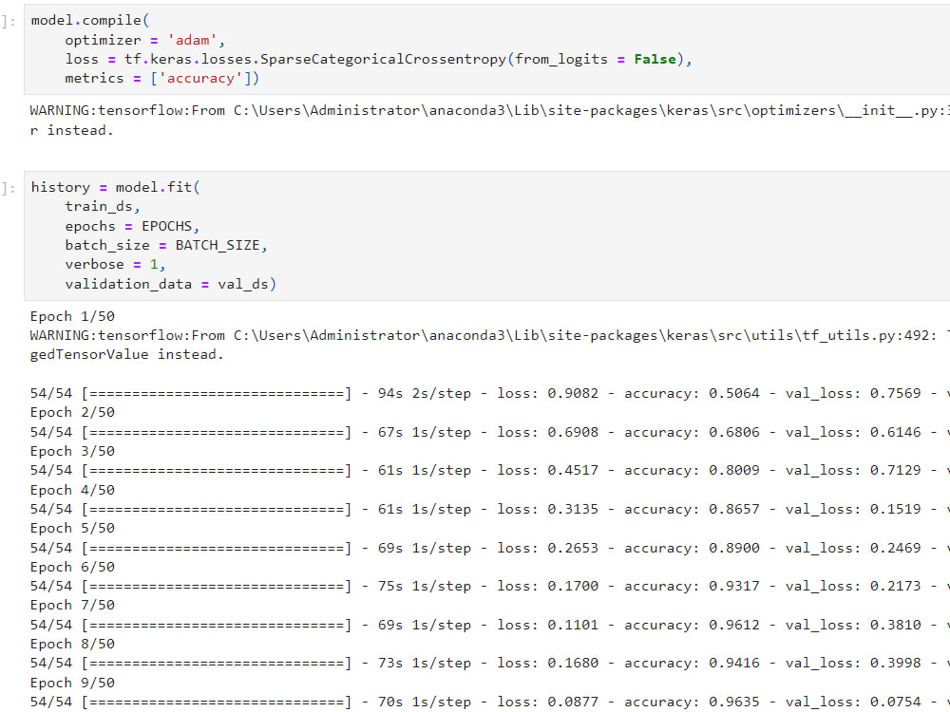The image size is (950, 712).
Task: Click the 'gedTensorValue instead.' warning text
Action: (x=126, y=355)
